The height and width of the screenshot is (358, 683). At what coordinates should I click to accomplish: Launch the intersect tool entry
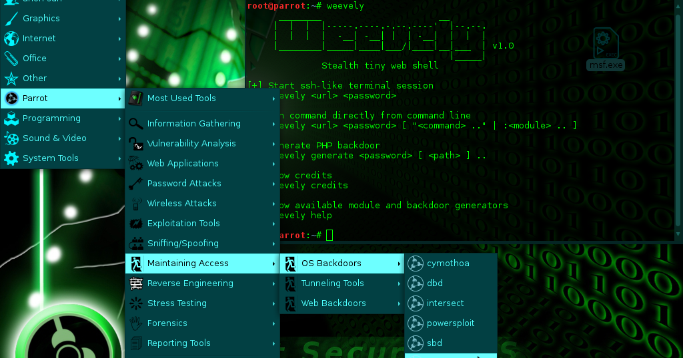click(x=451, y=303)
